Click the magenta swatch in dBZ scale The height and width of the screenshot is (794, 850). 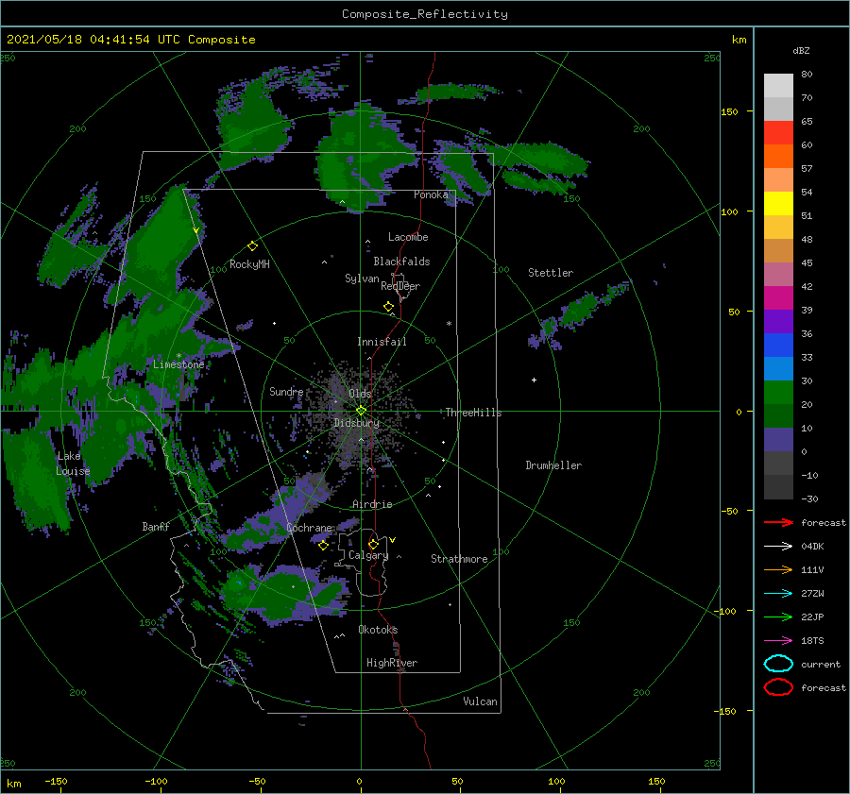pos(778,298)
